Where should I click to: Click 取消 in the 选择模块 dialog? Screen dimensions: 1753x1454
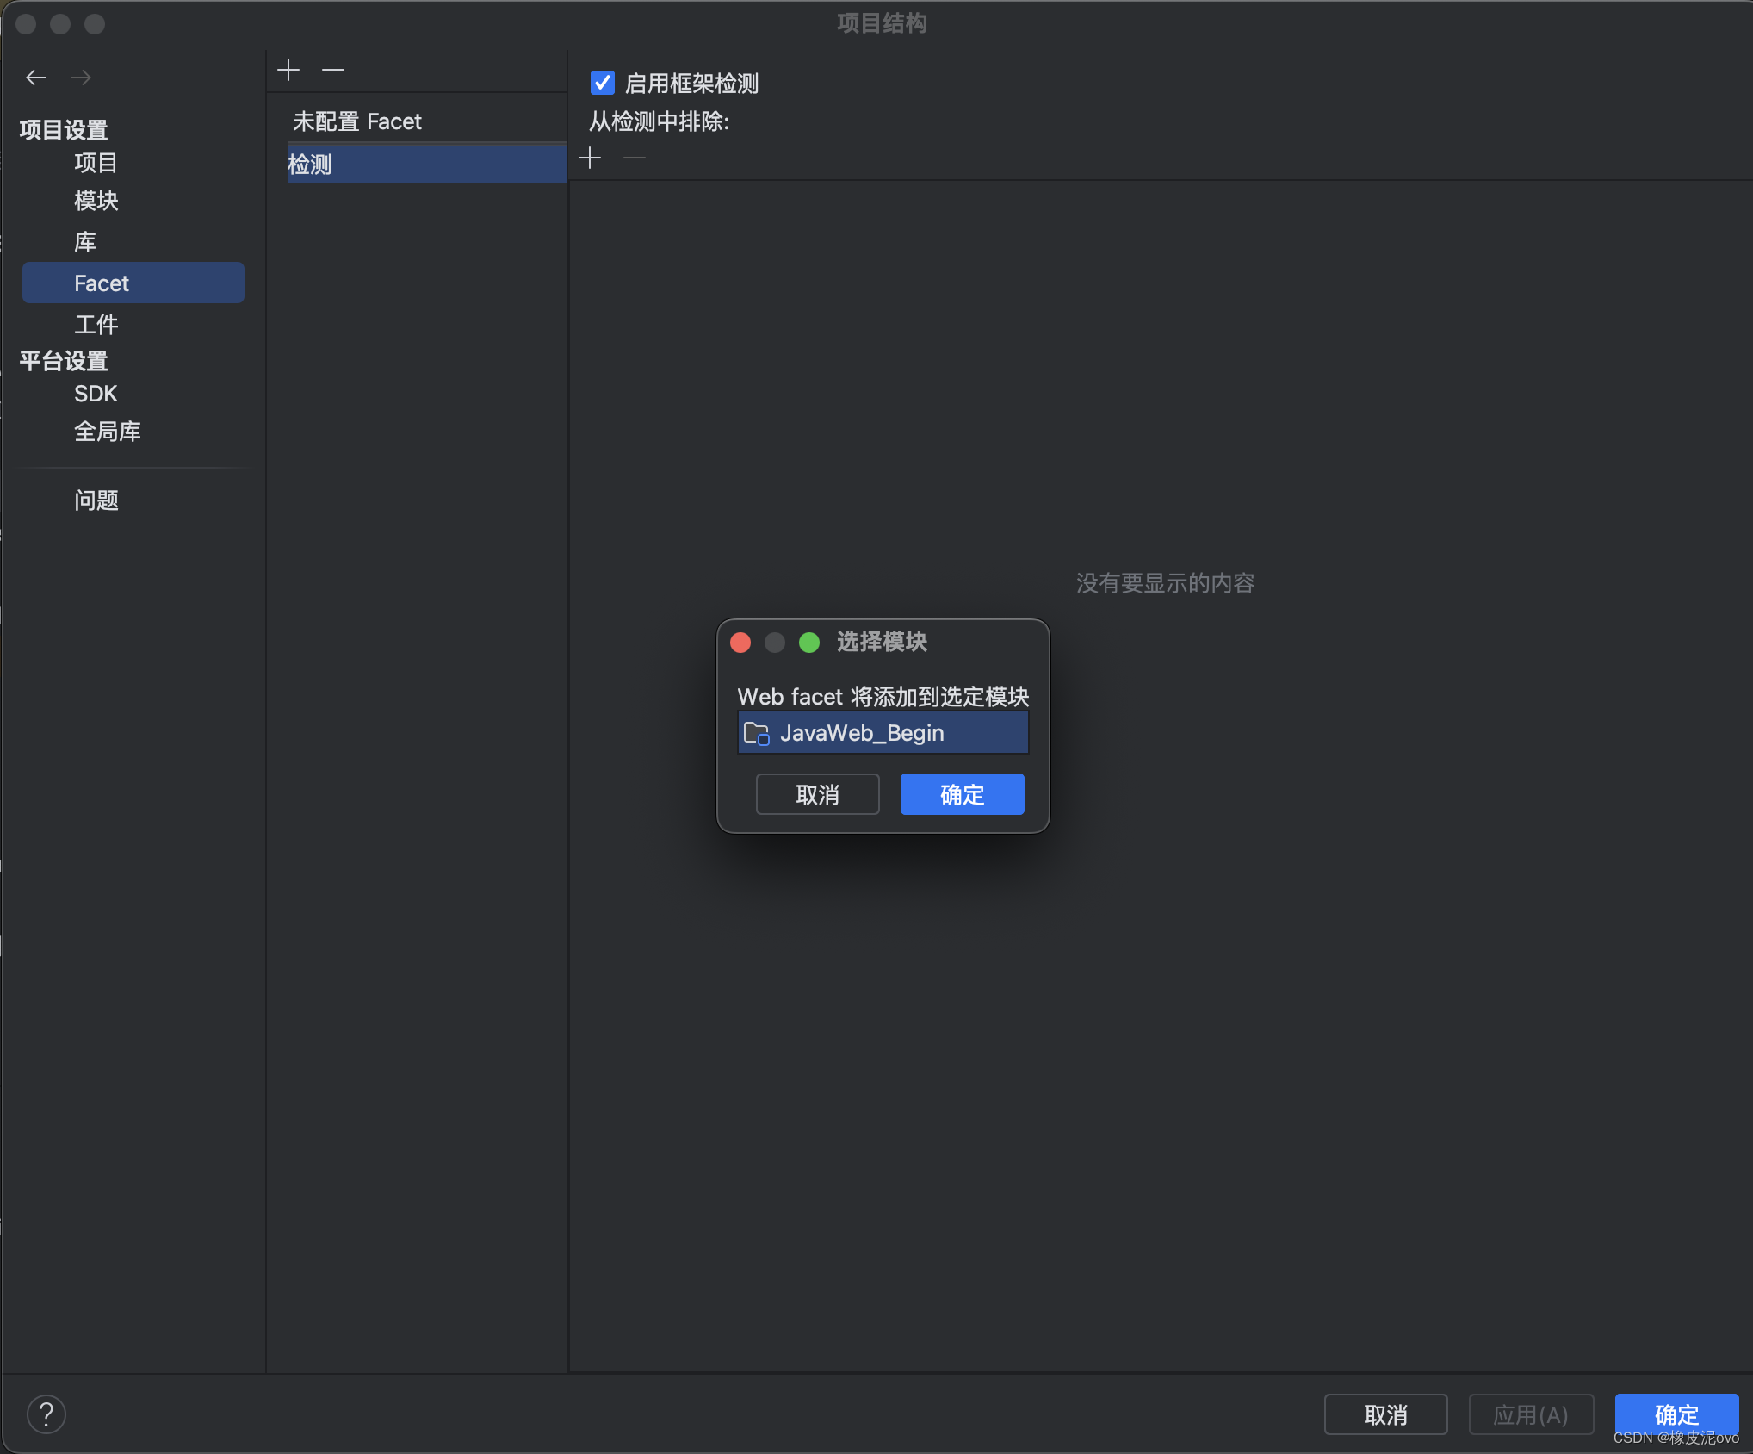(x=818, y=794)
